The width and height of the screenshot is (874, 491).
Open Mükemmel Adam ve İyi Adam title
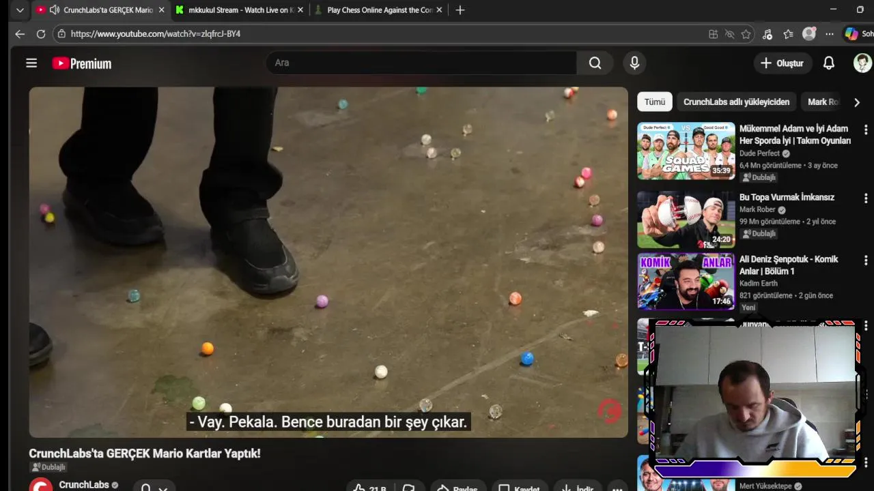coord(795,134)
